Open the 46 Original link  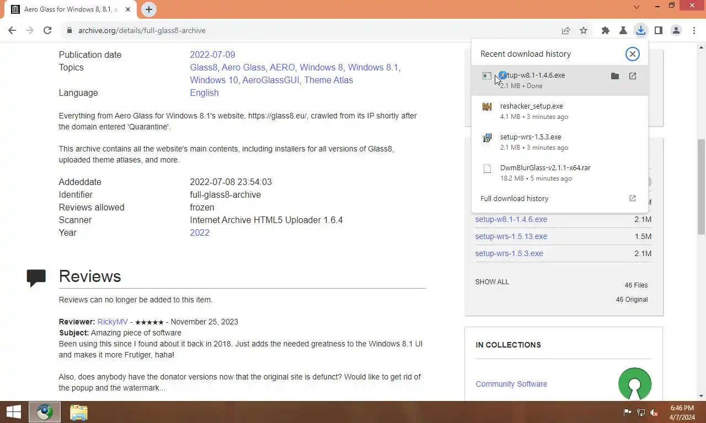(x=632, y=300)
